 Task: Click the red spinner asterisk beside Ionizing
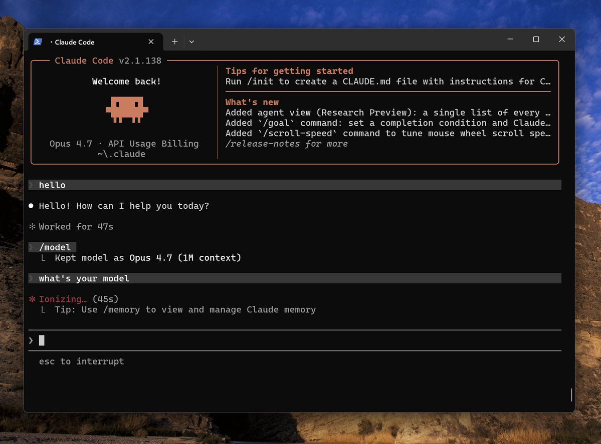32,299
